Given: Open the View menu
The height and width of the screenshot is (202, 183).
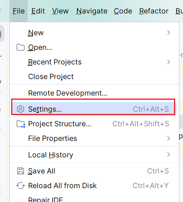Looking at the screenshot, I should point(60,11).
